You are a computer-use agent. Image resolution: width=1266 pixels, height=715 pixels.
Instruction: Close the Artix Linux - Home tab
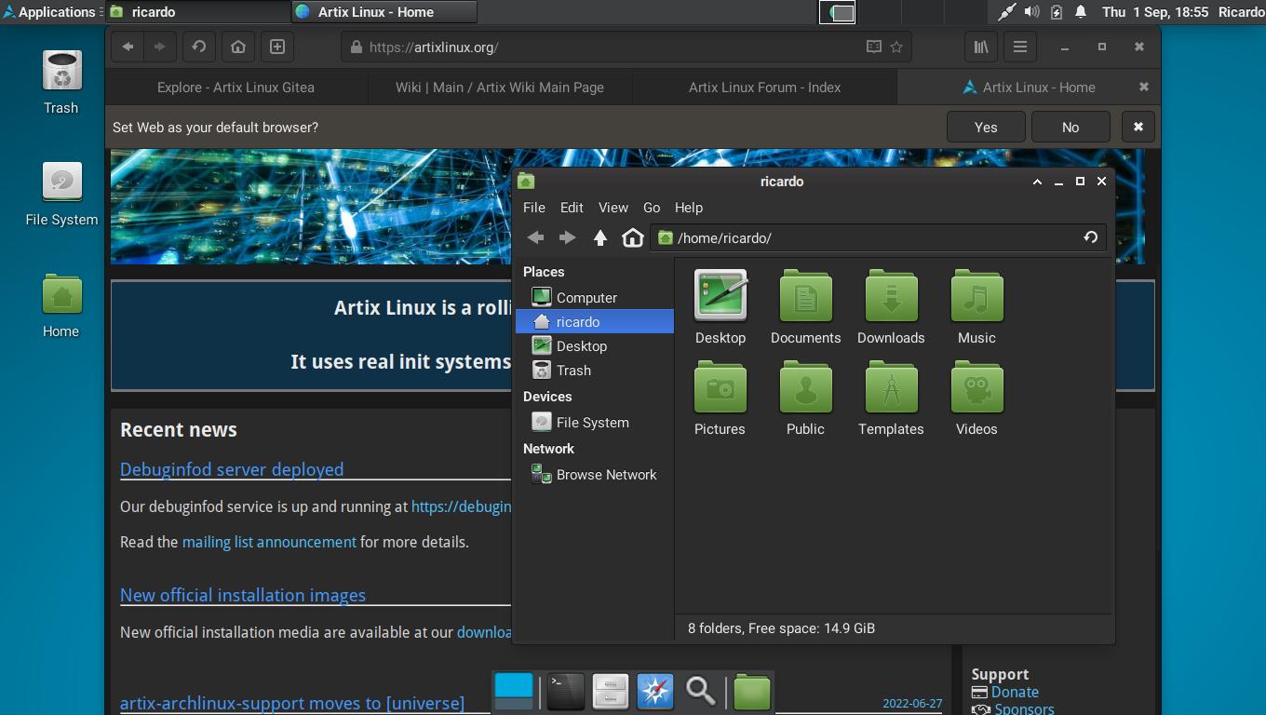[1144, 87]
